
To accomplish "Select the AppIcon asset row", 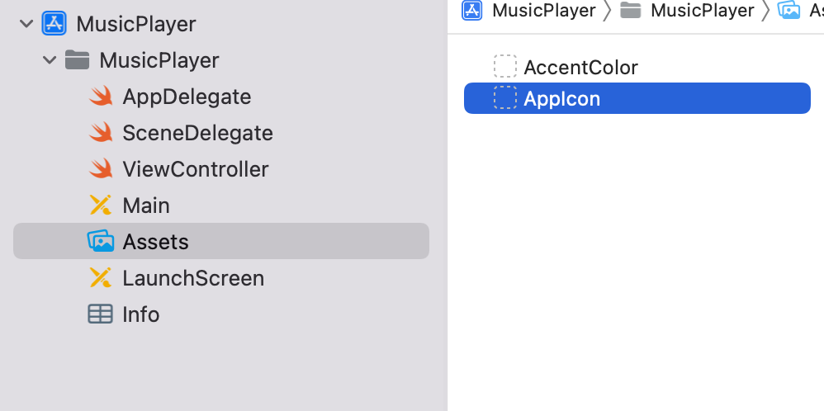I will click(637, 98).
